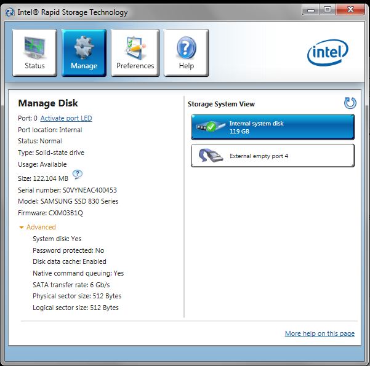Maximize the Rapid Storage Technology window

(x=328, y=10)
